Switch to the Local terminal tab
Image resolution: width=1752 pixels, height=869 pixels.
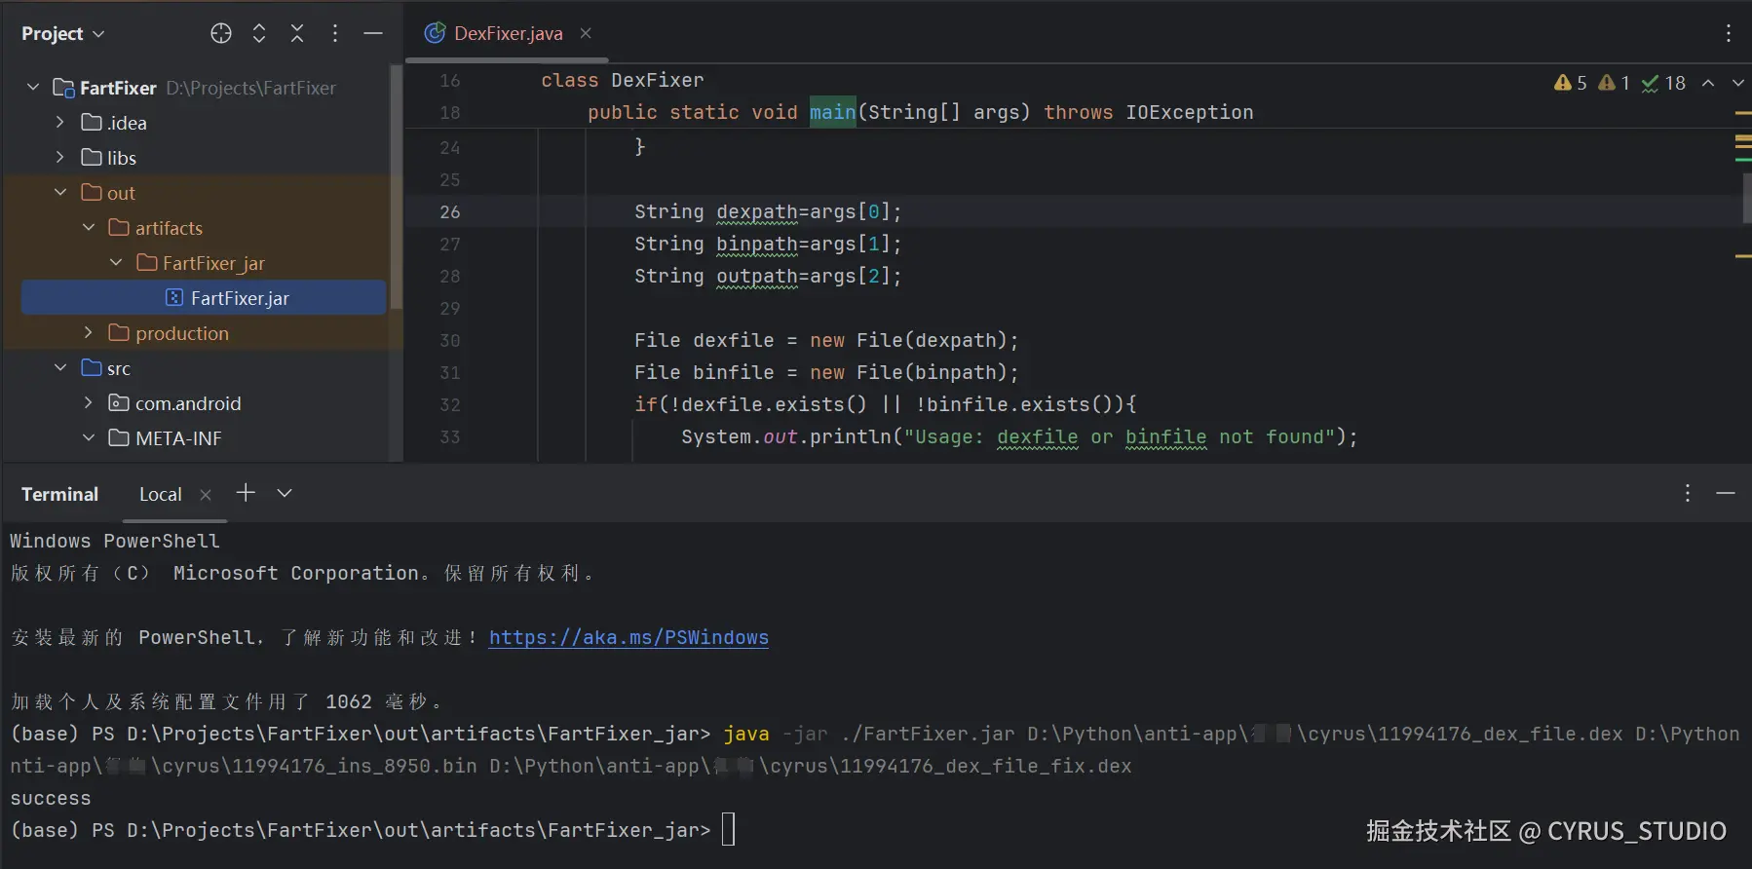(x=160, y=494)
